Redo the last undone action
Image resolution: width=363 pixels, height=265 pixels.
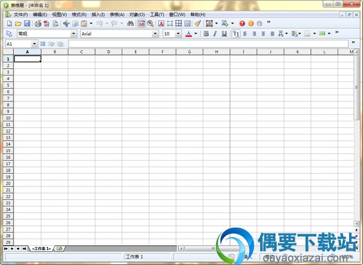(114, 24)
